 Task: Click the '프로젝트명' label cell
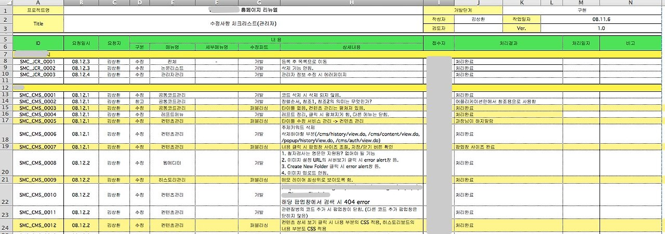pos(38,10)
